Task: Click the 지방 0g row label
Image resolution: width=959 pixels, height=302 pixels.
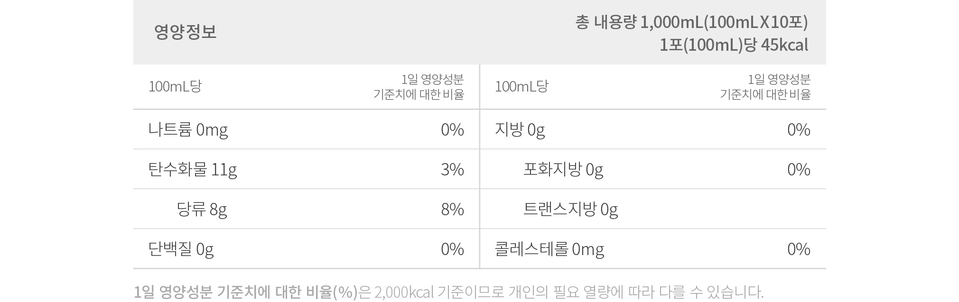Action: tap(520, 129)
